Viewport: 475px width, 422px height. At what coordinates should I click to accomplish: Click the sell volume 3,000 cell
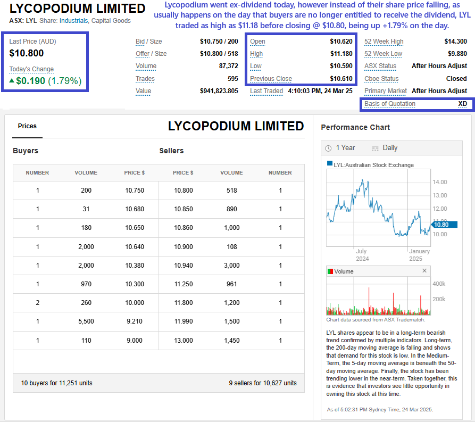tap(232, 266)
